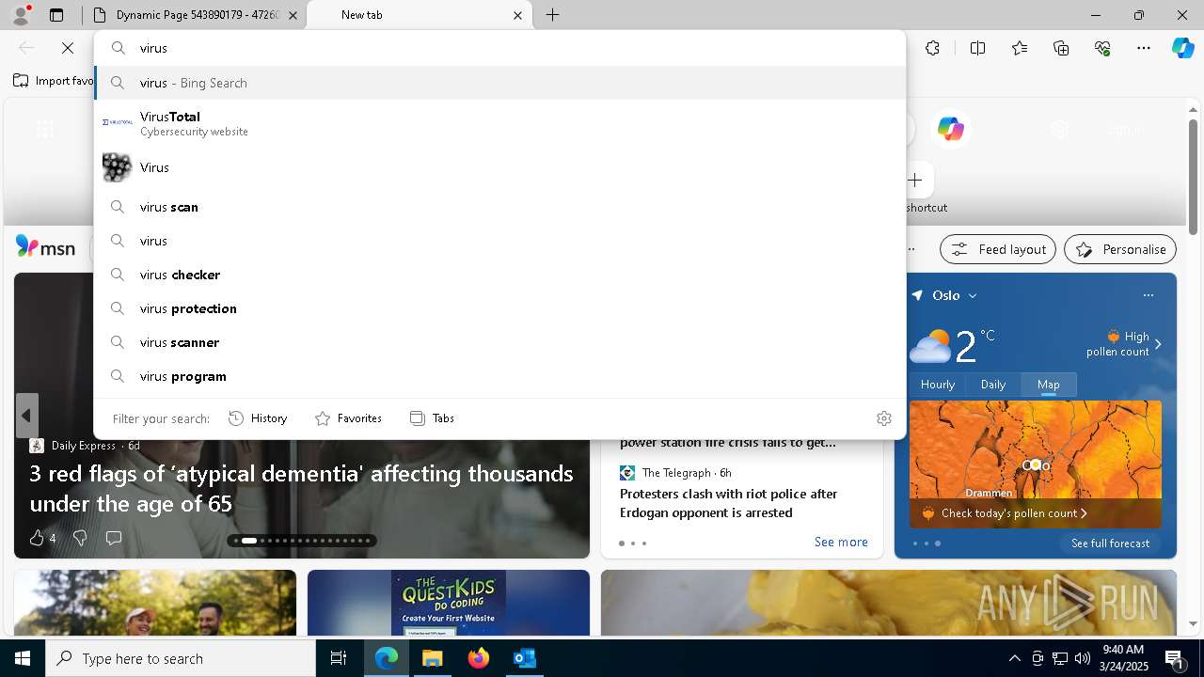This screenshot has width=1204, height=677.
Task: Select Hourly weather tab
Action: tap(938, 385)
